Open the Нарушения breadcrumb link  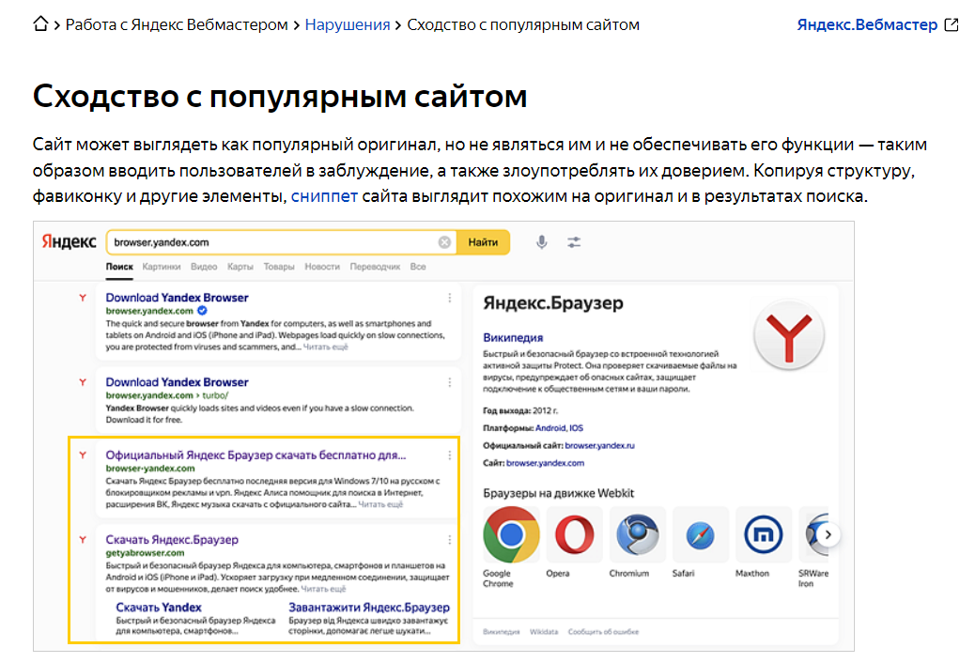pyautogui.click(x=347, y=24)
